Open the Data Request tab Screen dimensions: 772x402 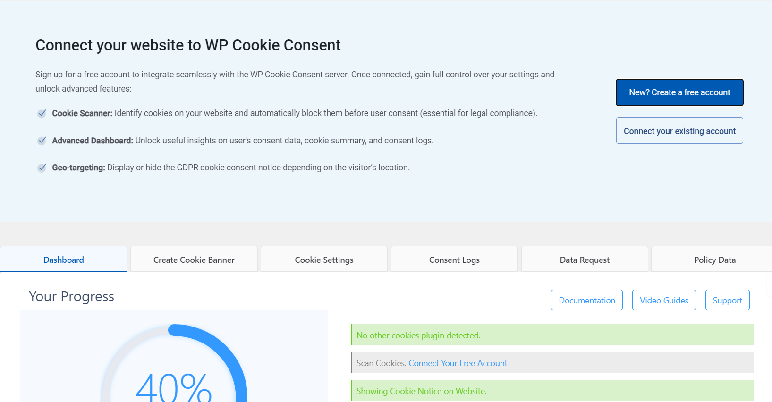pyautogui.click(x=584, y=260)
